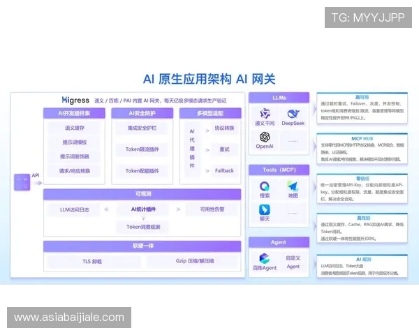
Task: Click the Higress logo
Action: pos(75,100)
